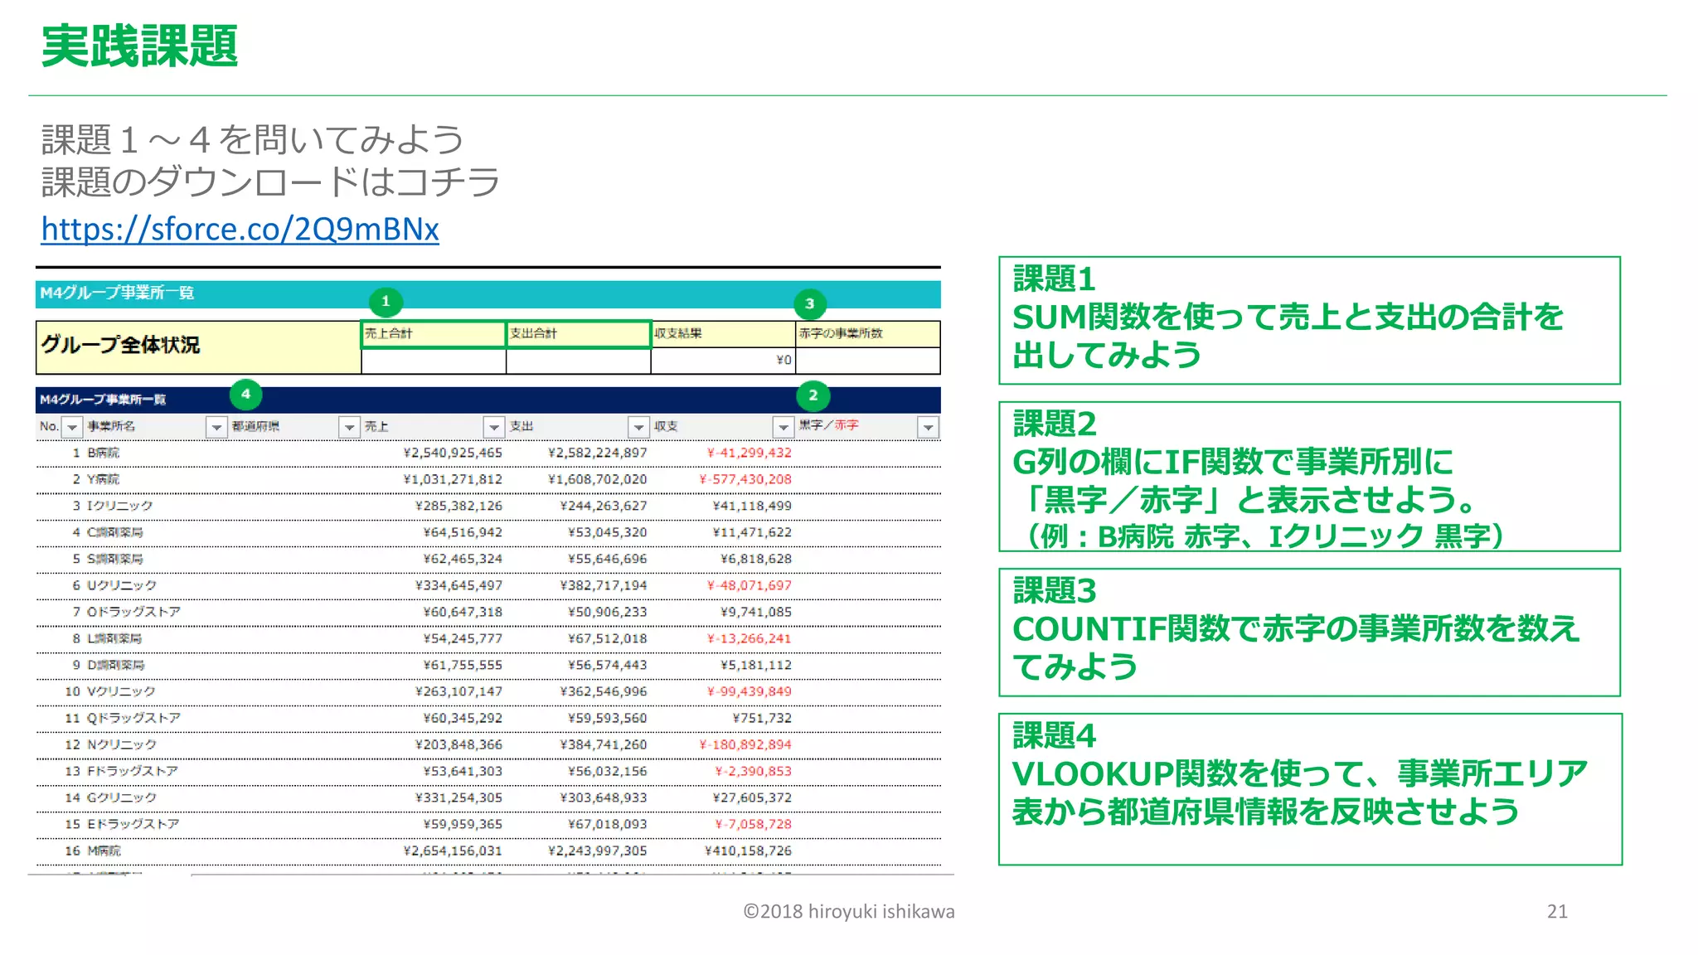Click the 売上合計 header cell
The image size is (1698, 955).
(434, 334)
